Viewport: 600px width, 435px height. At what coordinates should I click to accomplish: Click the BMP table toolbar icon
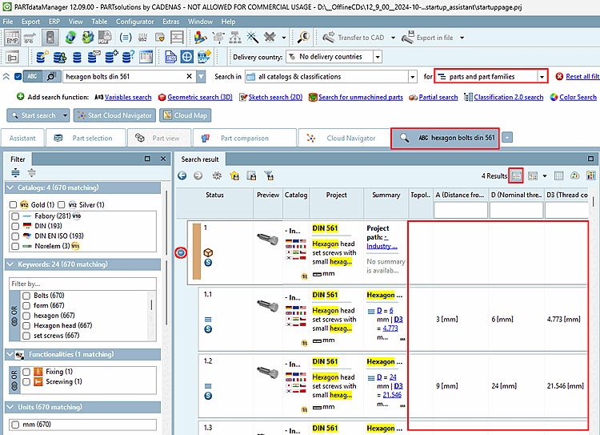[13, 38]
